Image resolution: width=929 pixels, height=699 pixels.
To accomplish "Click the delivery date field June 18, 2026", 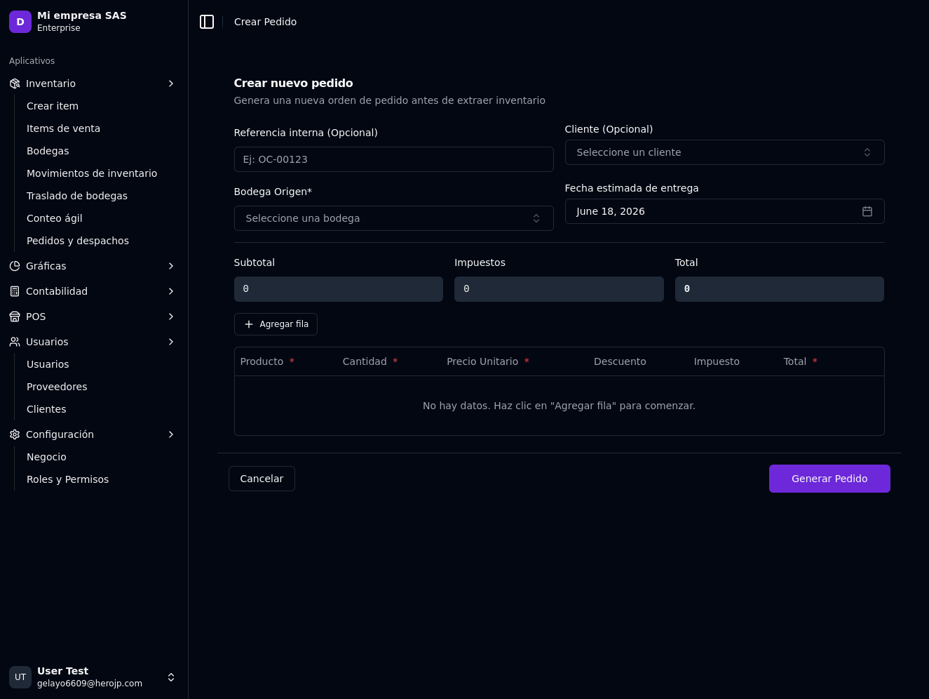I will point(724,211).
